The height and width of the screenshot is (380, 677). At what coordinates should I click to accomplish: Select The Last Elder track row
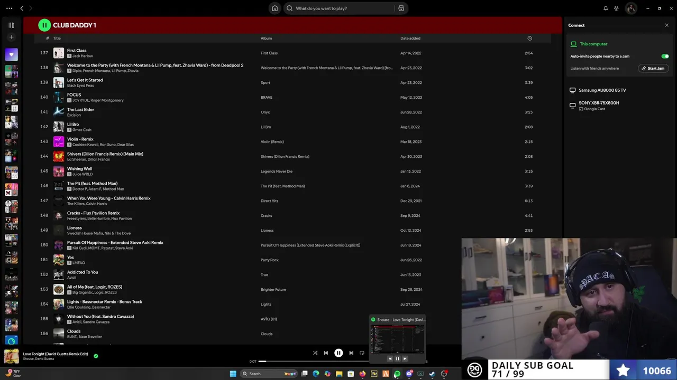(x=292, y=112)
